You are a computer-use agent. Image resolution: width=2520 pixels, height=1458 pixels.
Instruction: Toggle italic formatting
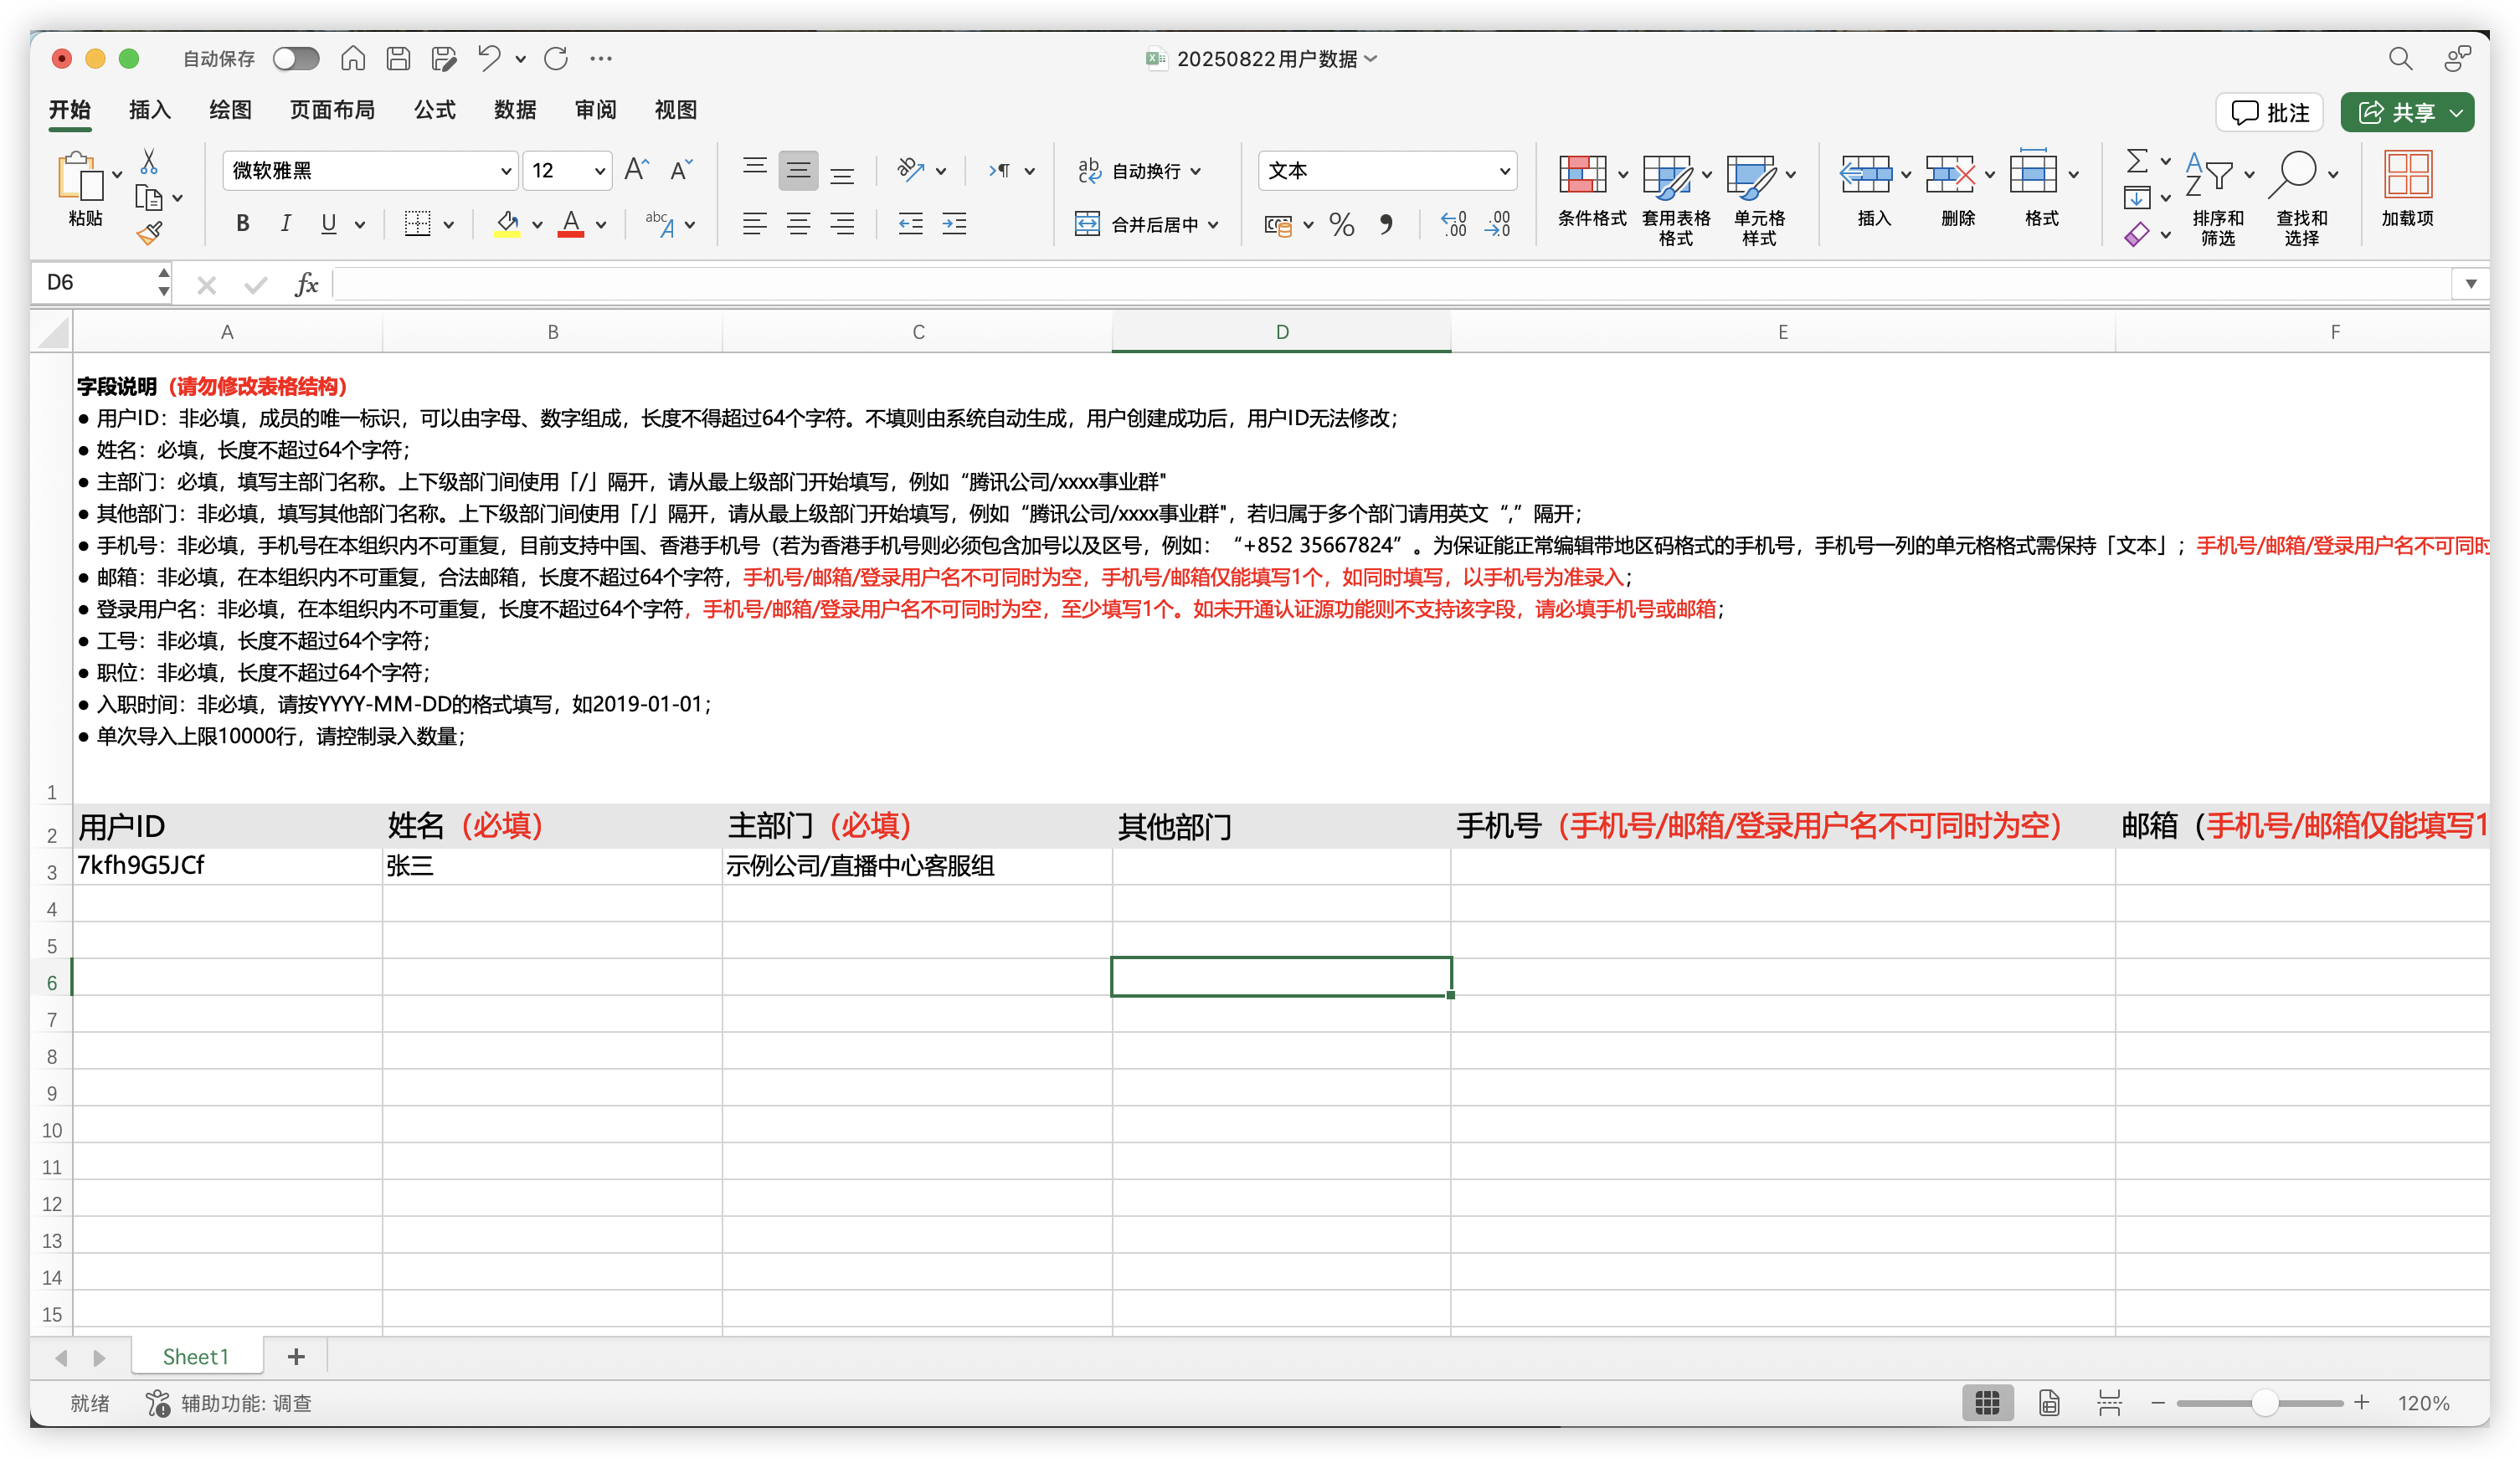[286, 224]
